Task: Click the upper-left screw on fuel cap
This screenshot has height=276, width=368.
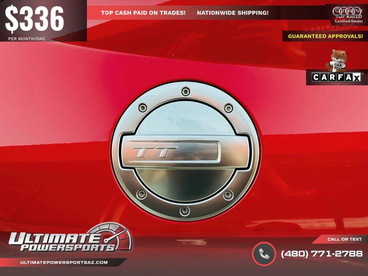Action: click(x=142, y=108)
